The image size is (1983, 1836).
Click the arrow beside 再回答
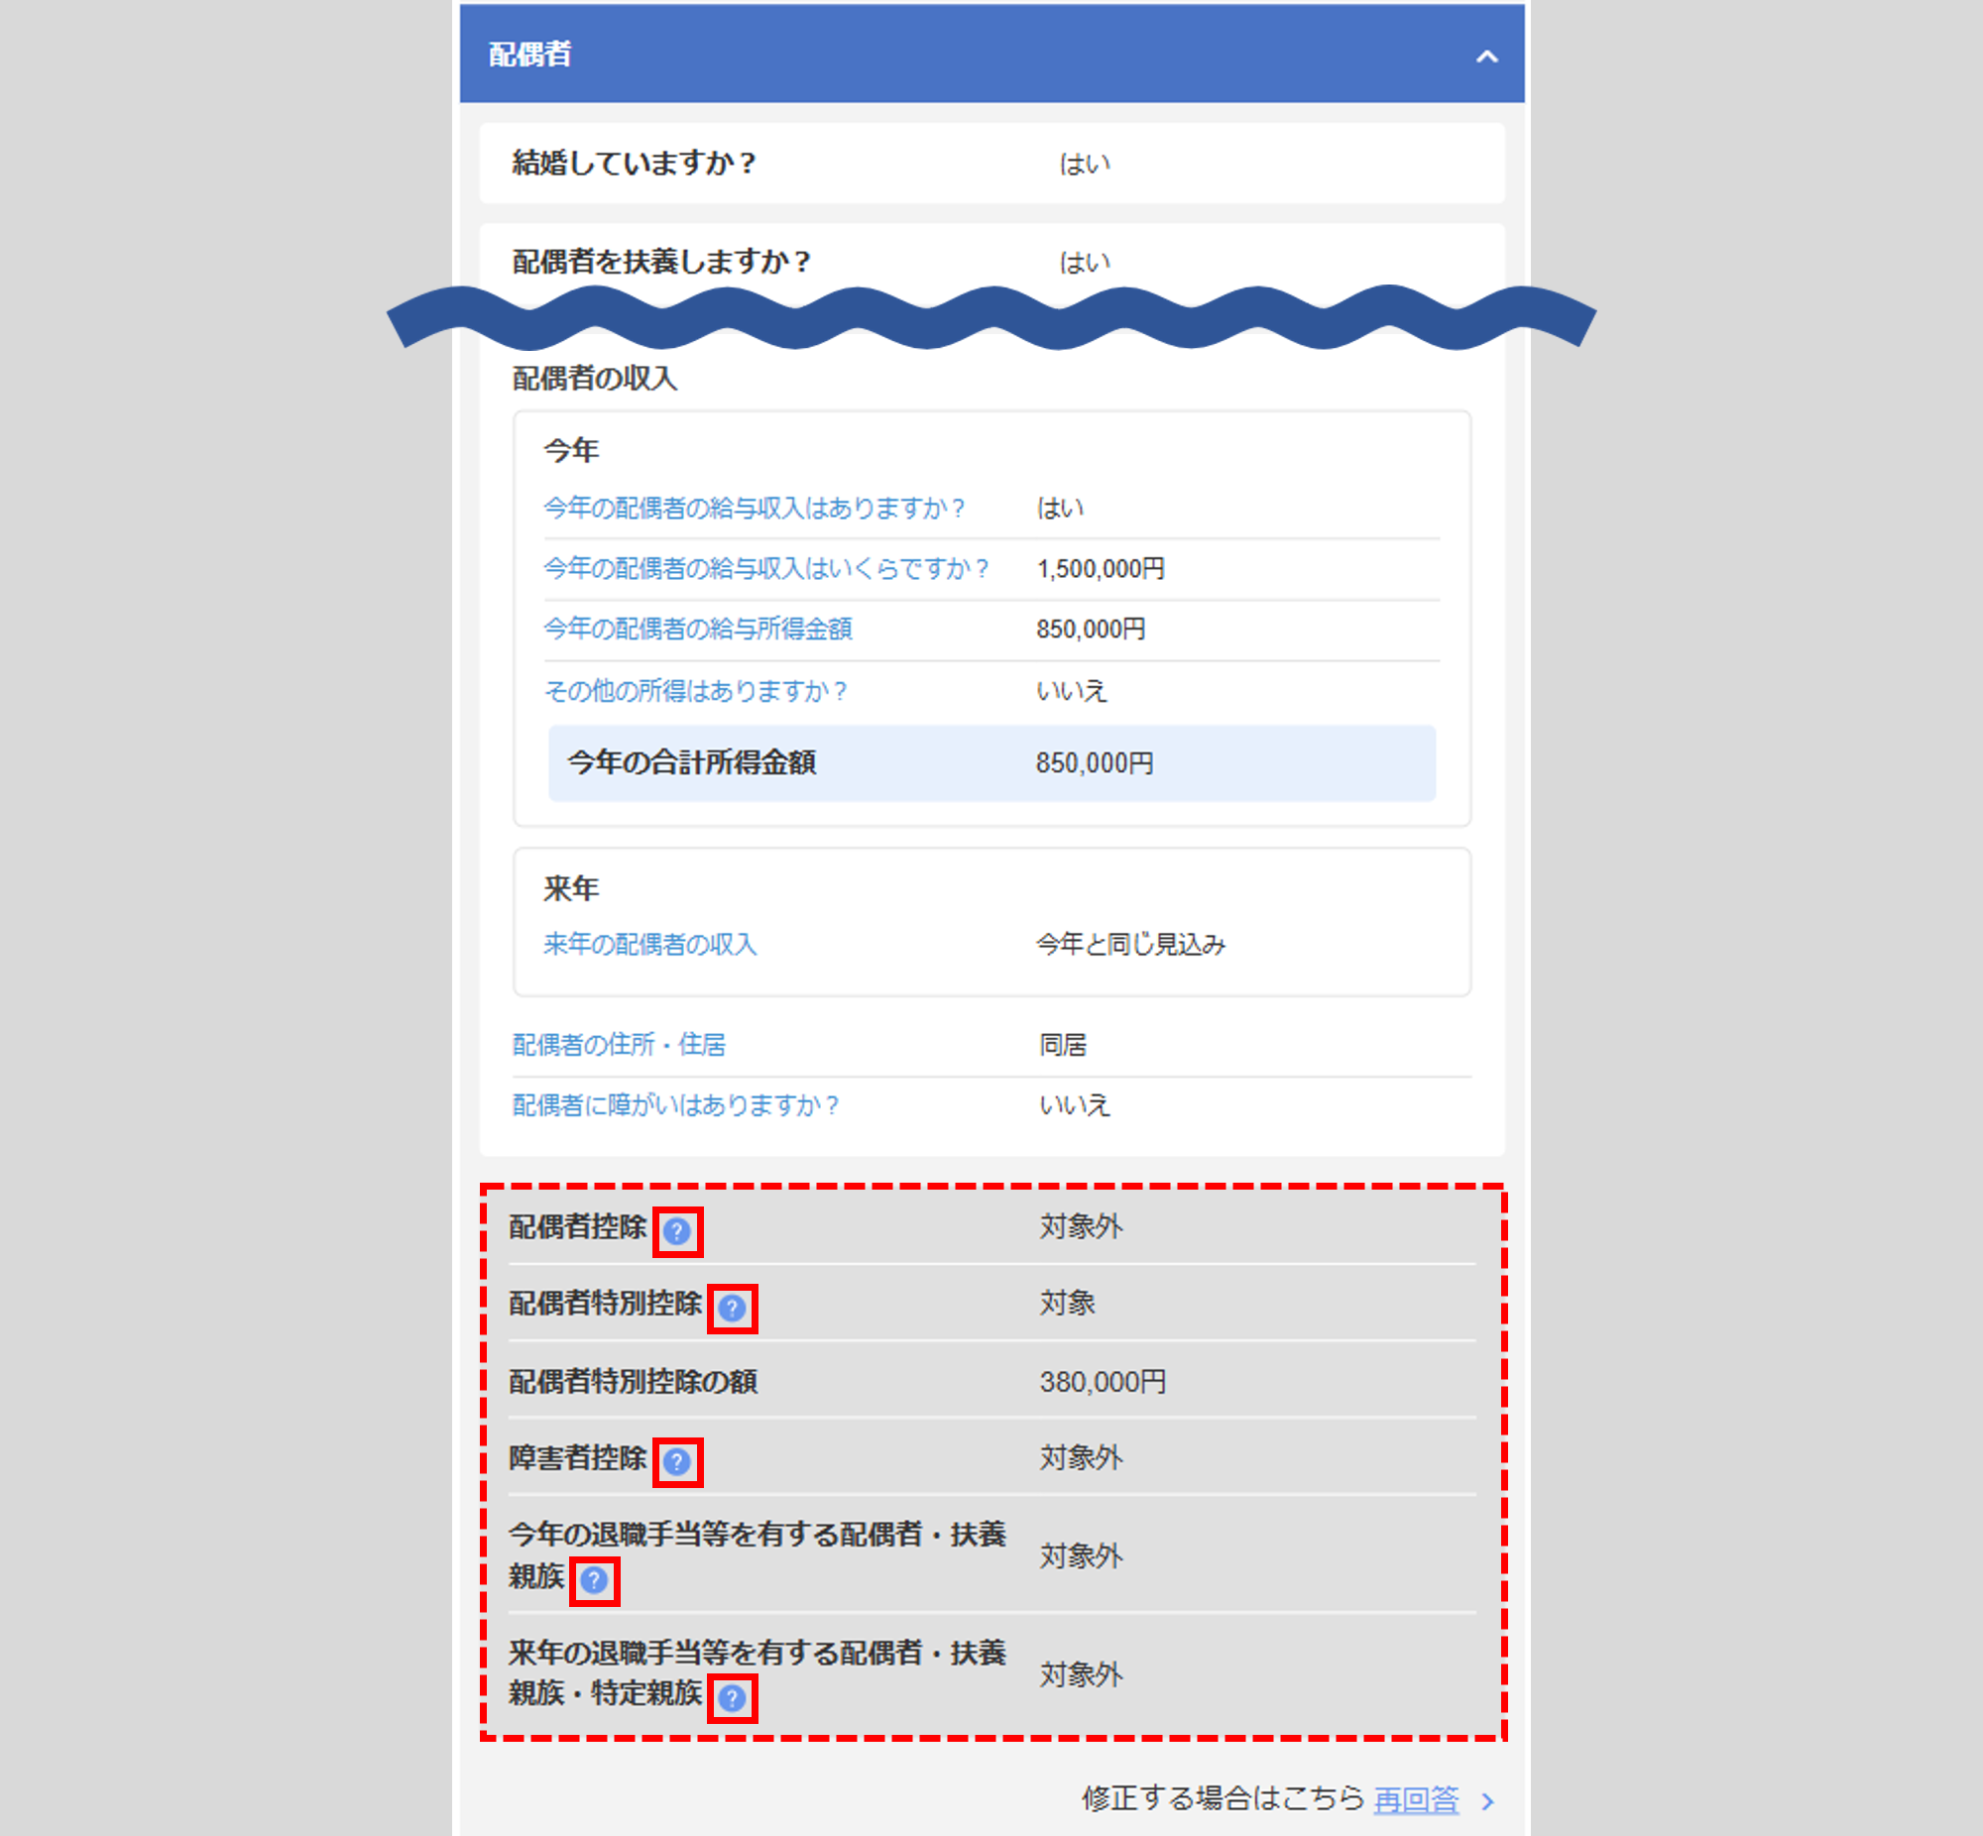1487,1800
